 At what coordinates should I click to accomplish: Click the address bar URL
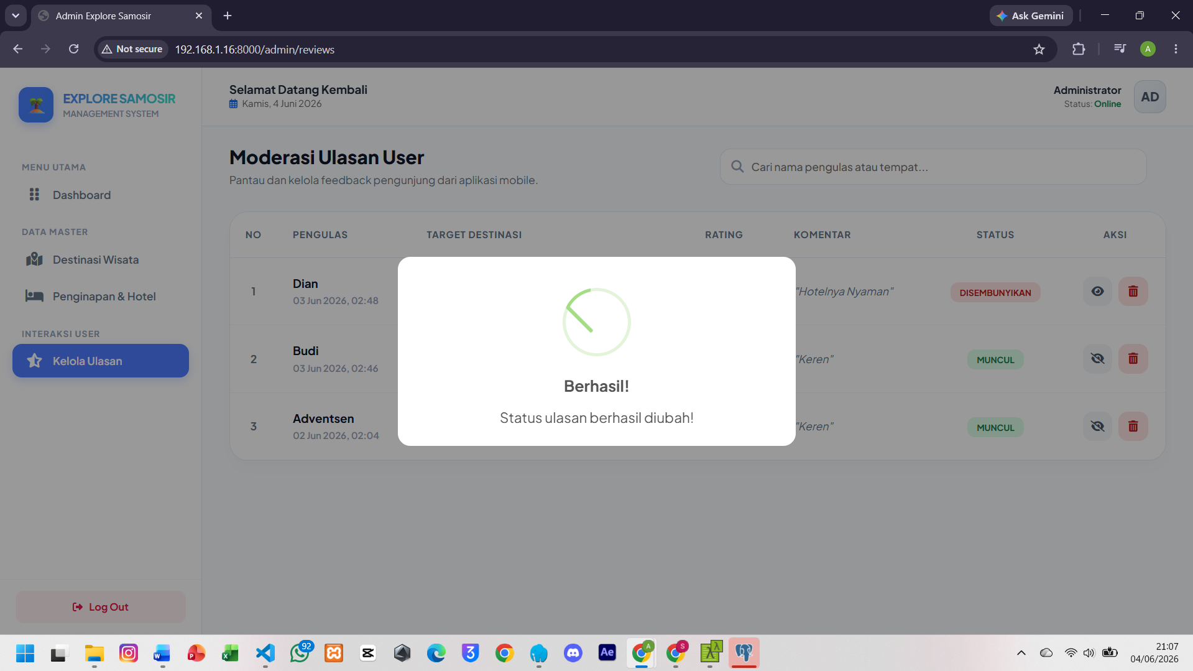tap(255, 50)
